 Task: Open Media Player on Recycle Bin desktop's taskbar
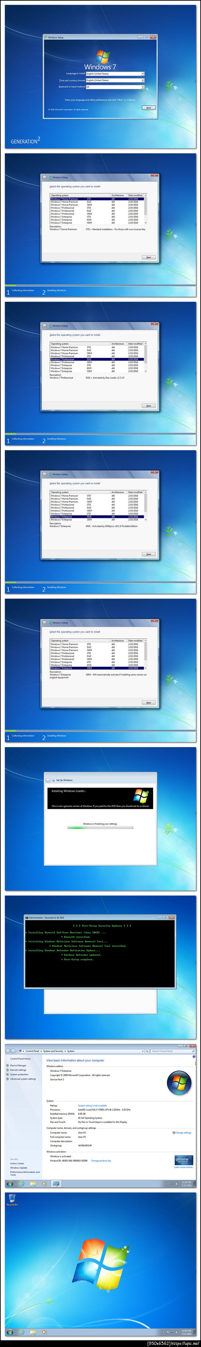[44, 1332]
